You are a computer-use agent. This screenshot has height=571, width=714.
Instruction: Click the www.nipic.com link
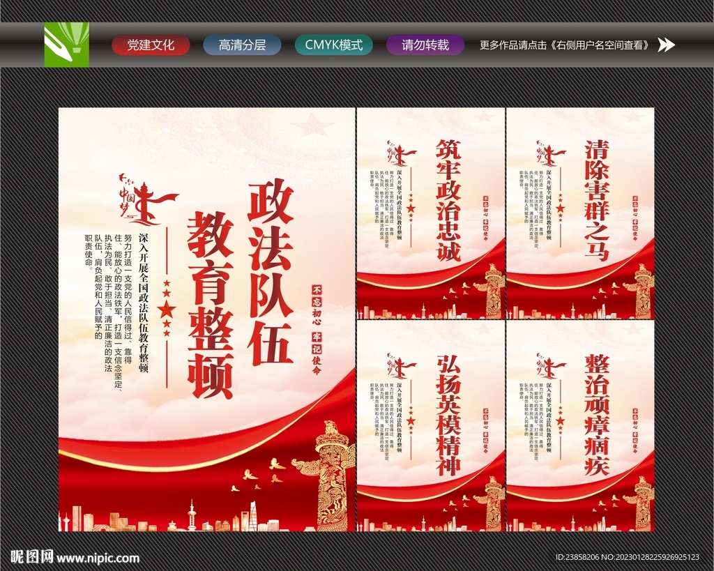click(x=98, y=557)
